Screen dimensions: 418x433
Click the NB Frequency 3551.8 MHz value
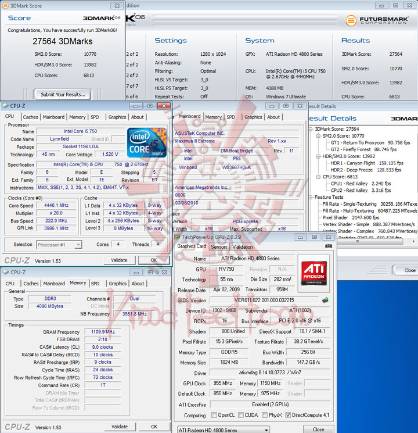[x=135, y=314]
